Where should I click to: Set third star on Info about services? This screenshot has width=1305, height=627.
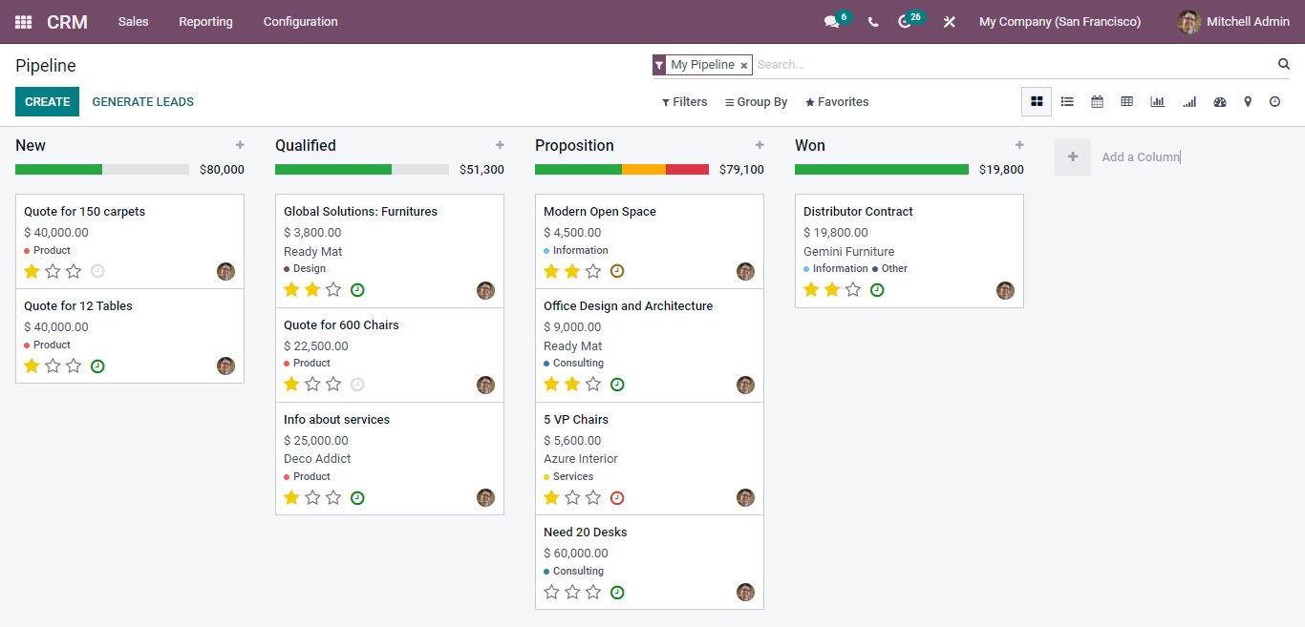(333, 497)
